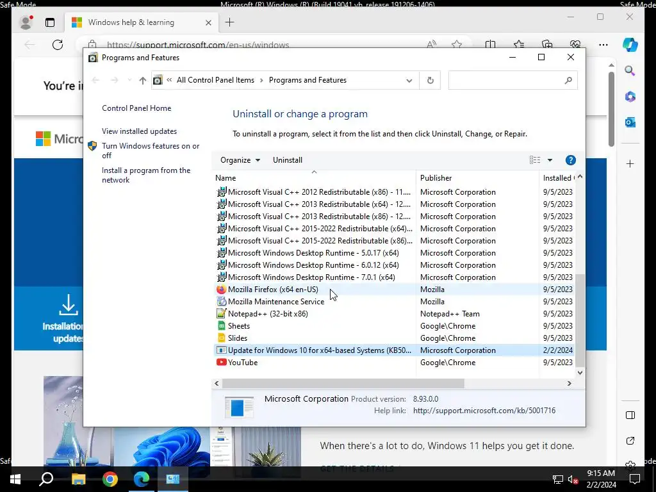This screenshot has height=492, width=656.
Task: Click the Slides app icon in list
Action: [x=221, y=338]
